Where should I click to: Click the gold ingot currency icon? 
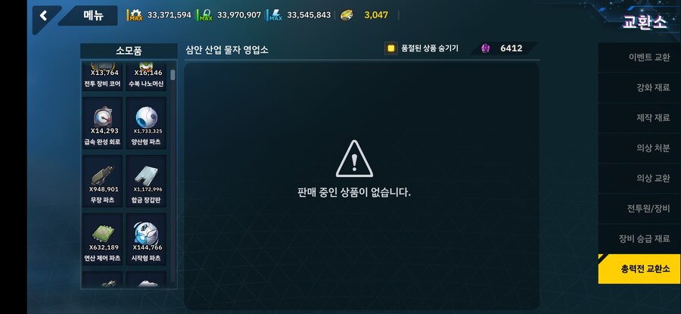347,15
